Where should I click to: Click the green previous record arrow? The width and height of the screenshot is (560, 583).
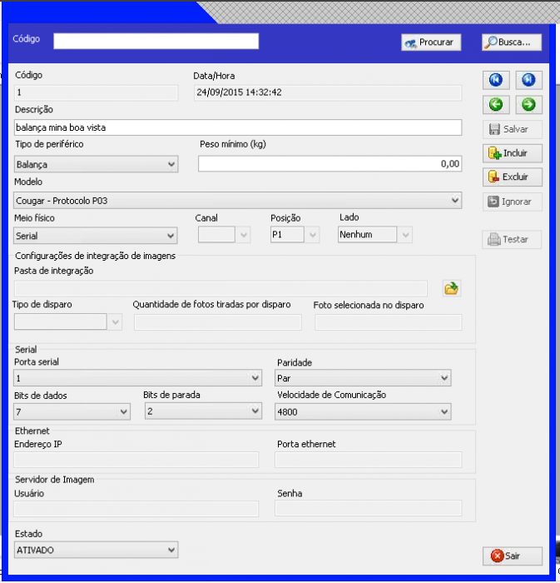point(496,104)
